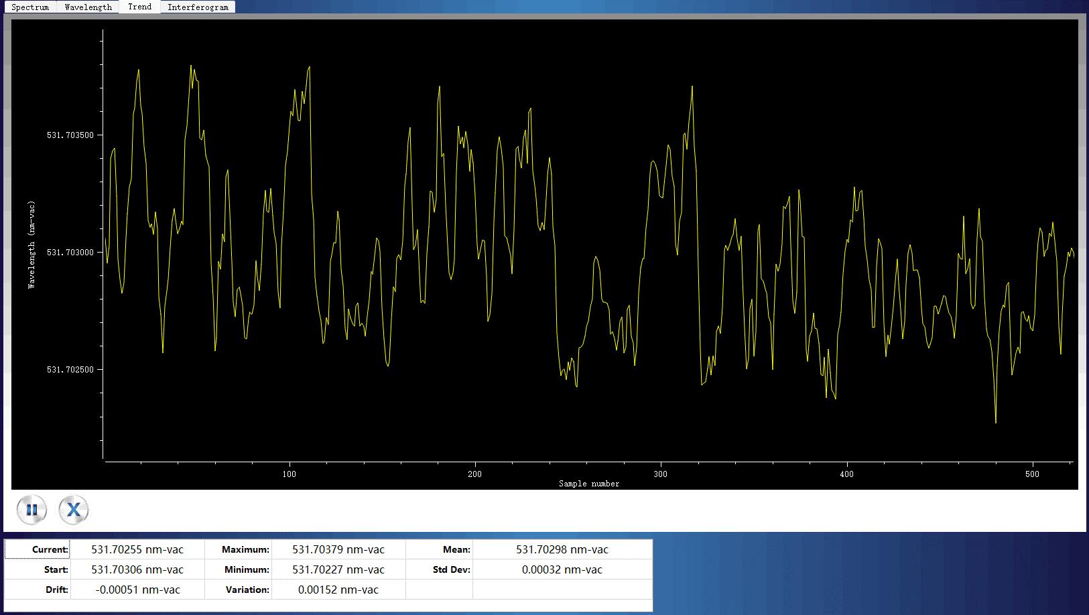
Task: Click the blue X clear button
Action: click(74, 510)
